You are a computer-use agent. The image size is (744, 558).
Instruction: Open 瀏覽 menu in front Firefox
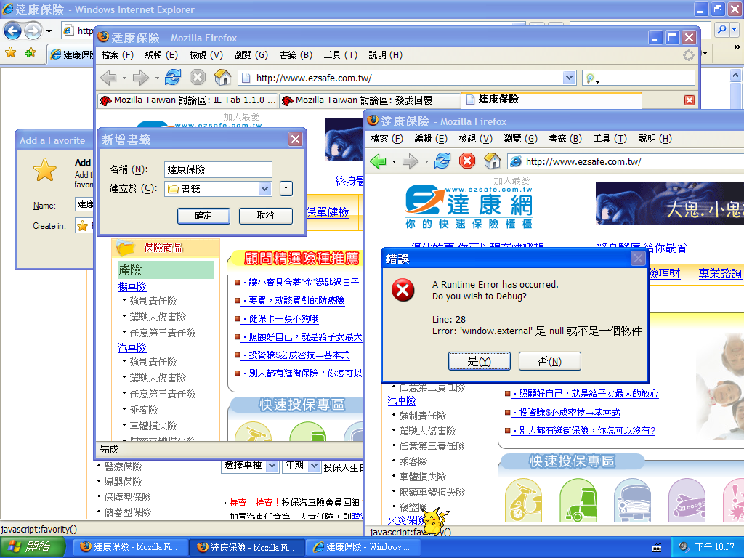point(520,139)
